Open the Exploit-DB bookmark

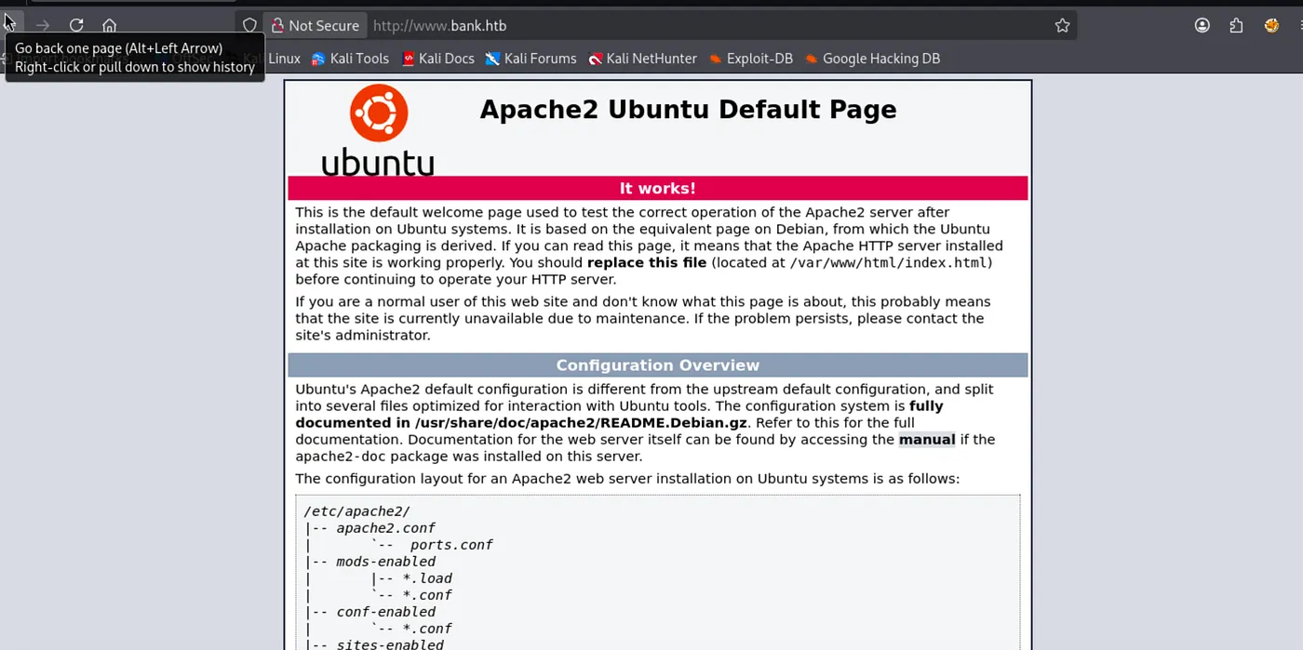[750, 59]
